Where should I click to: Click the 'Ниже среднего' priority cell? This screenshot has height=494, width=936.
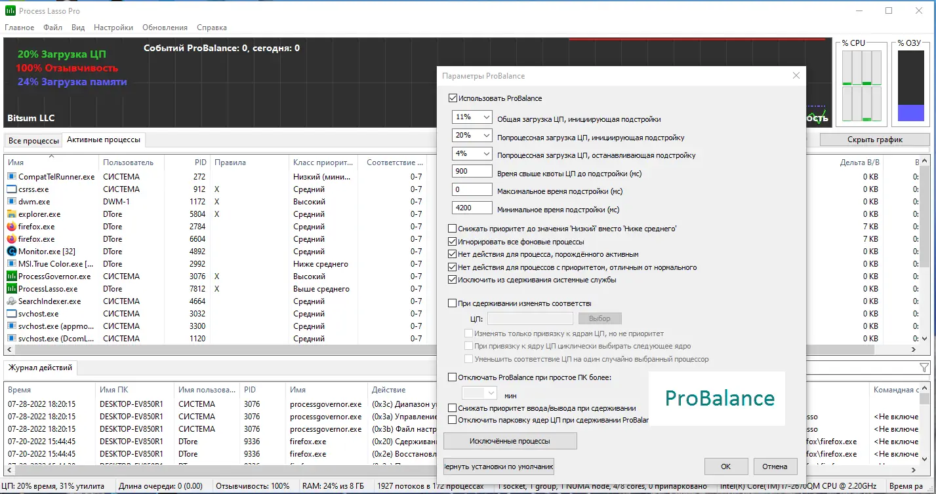coord(321,264)
